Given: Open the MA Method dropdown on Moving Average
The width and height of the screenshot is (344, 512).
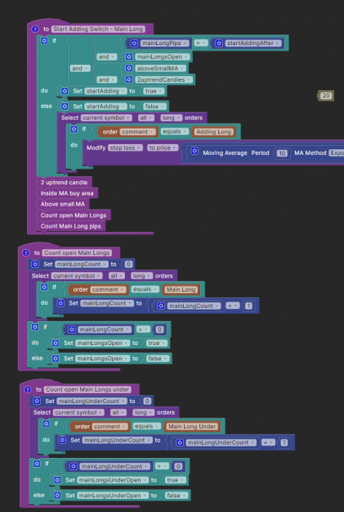Looking at the screenshot, I should tap(337, 153).
